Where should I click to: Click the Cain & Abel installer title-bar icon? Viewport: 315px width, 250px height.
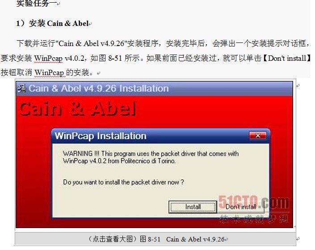(x=21, y=88)
